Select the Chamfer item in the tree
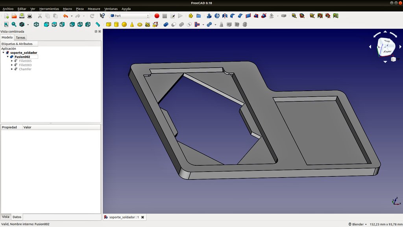Image resolution: width=403 pixels, height=227 pixels. (25, 69)
